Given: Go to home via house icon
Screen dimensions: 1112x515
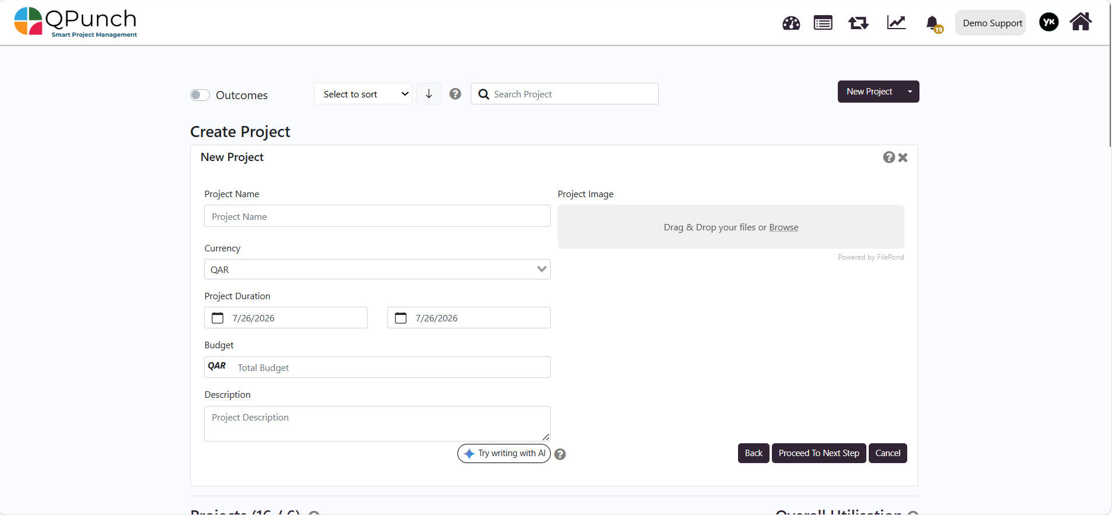Looking at the screenshot, I should (1080, 22).
